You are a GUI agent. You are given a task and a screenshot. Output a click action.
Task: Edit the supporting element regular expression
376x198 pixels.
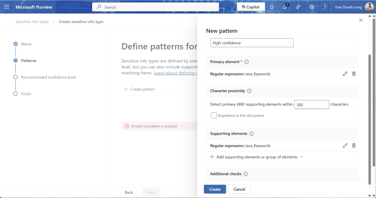click(x=345, y=146)
